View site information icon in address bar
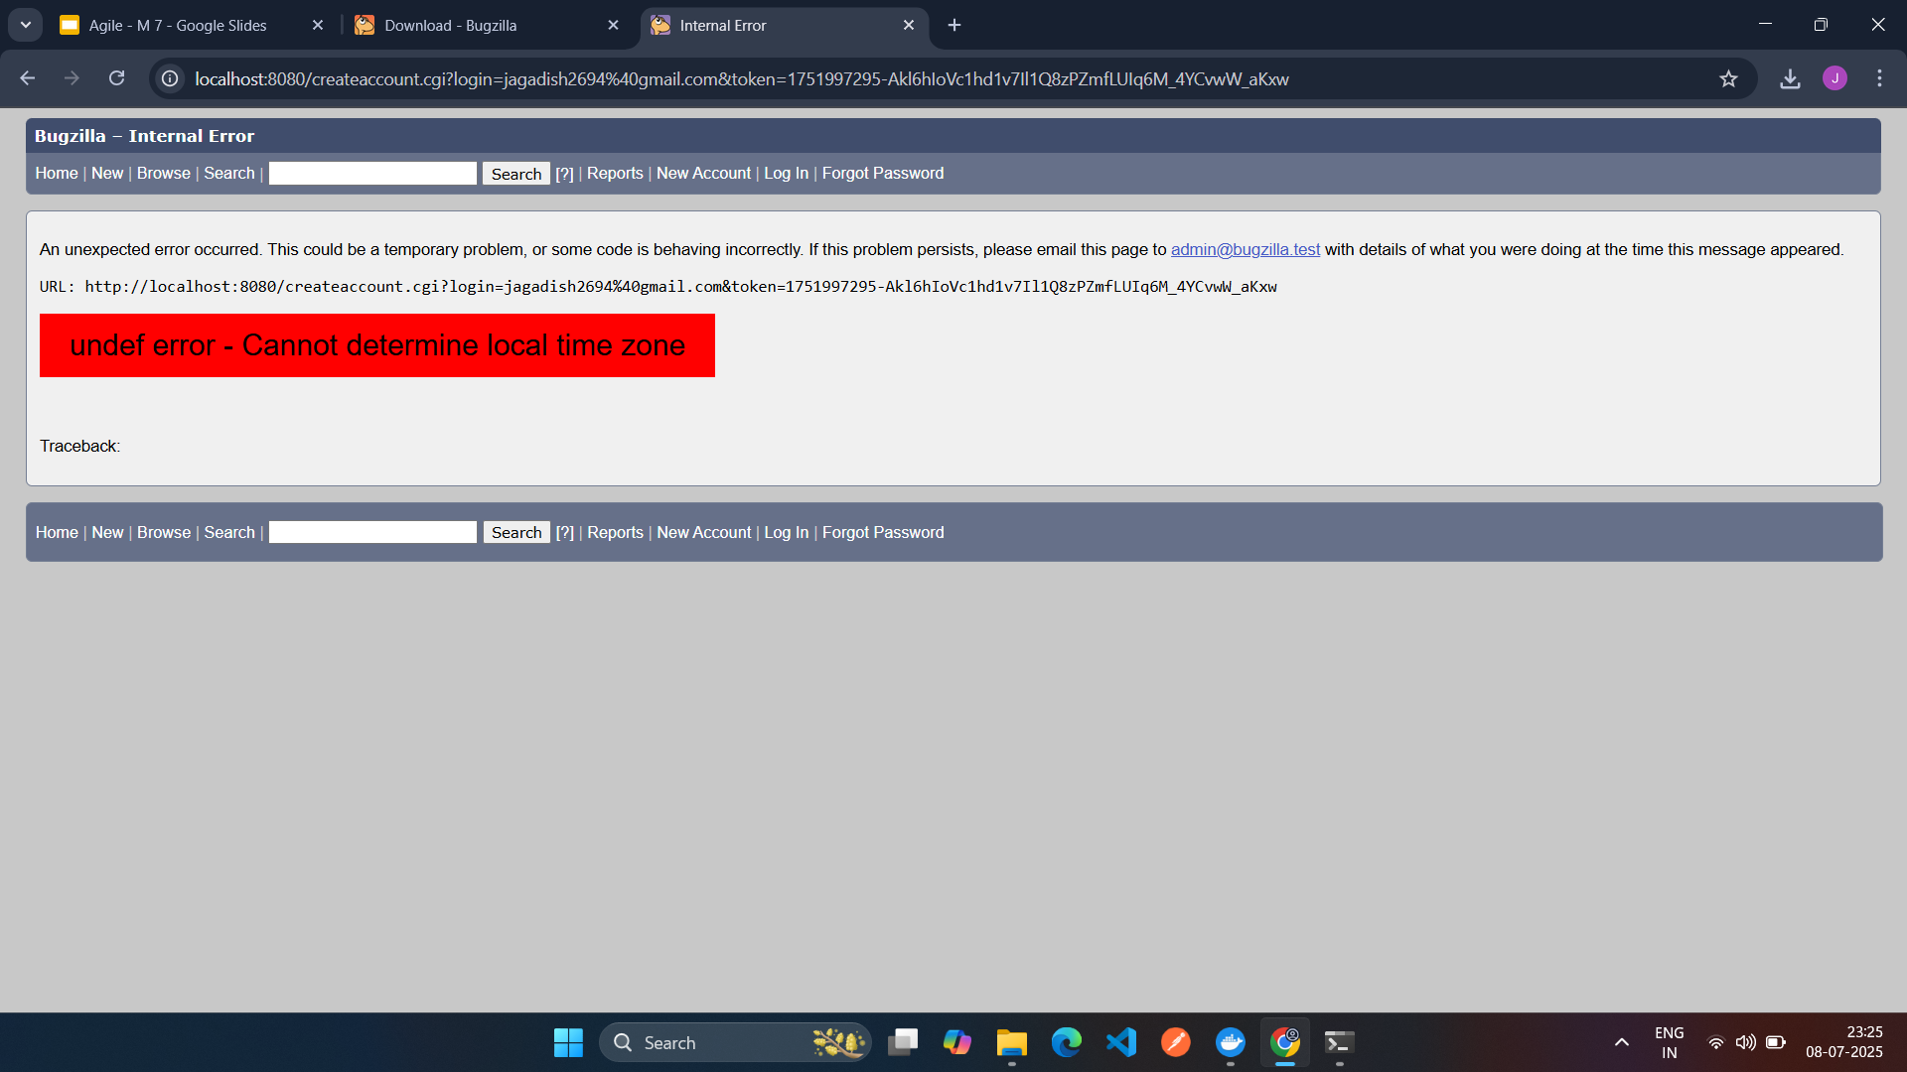1907x1072 pixels. click(170, 78)
